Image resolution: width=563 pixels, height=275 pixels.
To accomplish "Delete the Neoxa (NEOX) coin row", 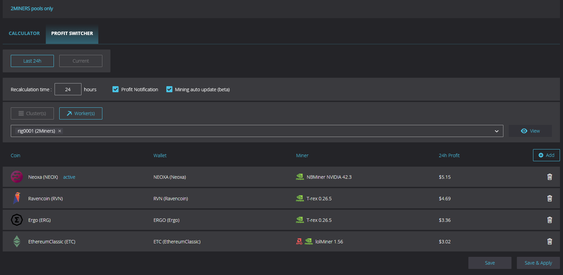I will click(550, 177).
